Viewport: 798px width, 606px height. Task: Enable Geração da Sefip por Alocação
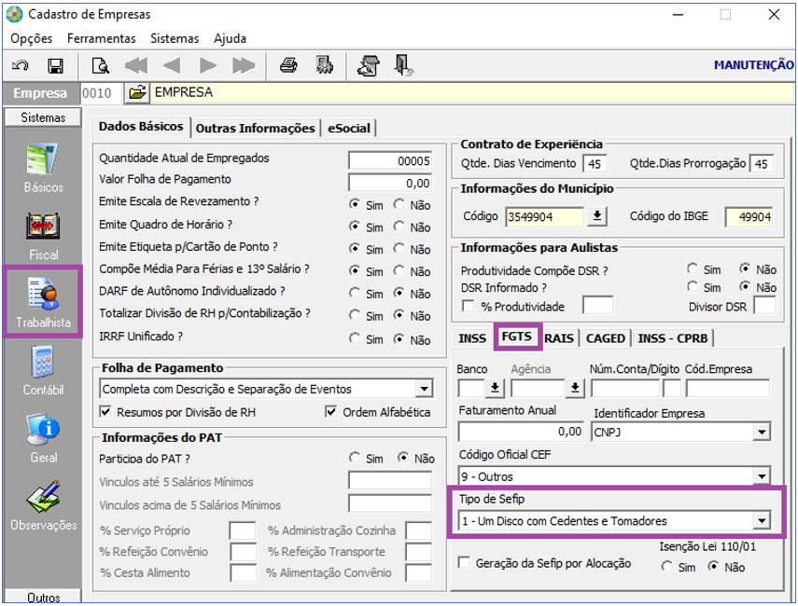(x=464, y=563)
